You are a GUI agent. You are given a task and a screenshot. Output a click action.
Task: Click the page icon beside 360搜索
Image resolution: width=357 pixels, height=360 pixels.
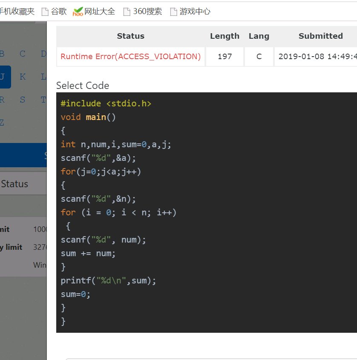[127, 11]
